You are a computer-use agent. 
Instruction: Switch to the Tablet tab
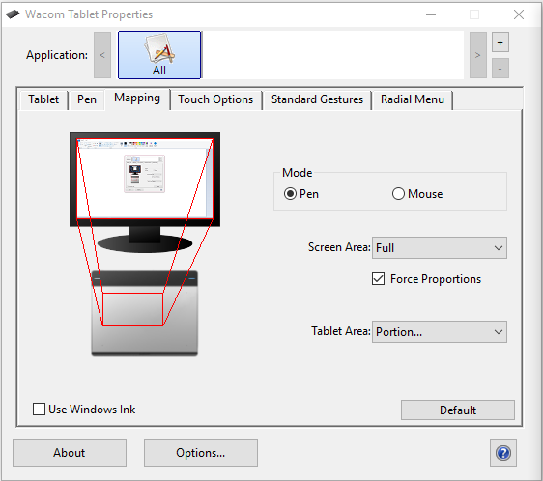pos(43,99)
